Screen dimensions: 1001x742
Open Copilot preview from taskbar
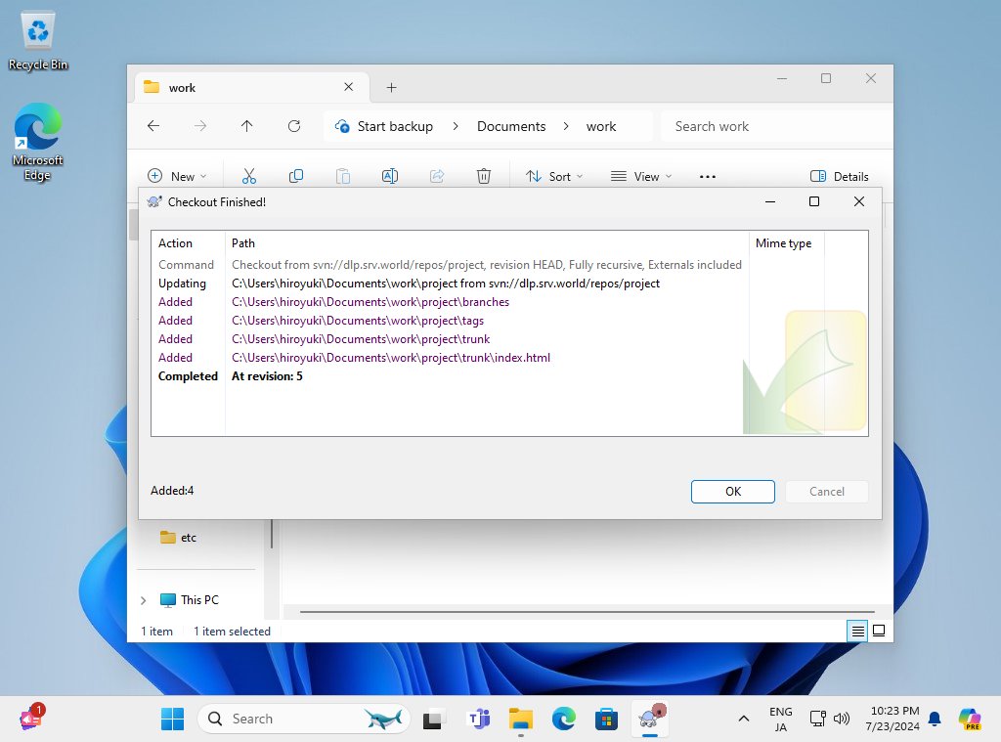pyautogui.click(x=969, y=719)
